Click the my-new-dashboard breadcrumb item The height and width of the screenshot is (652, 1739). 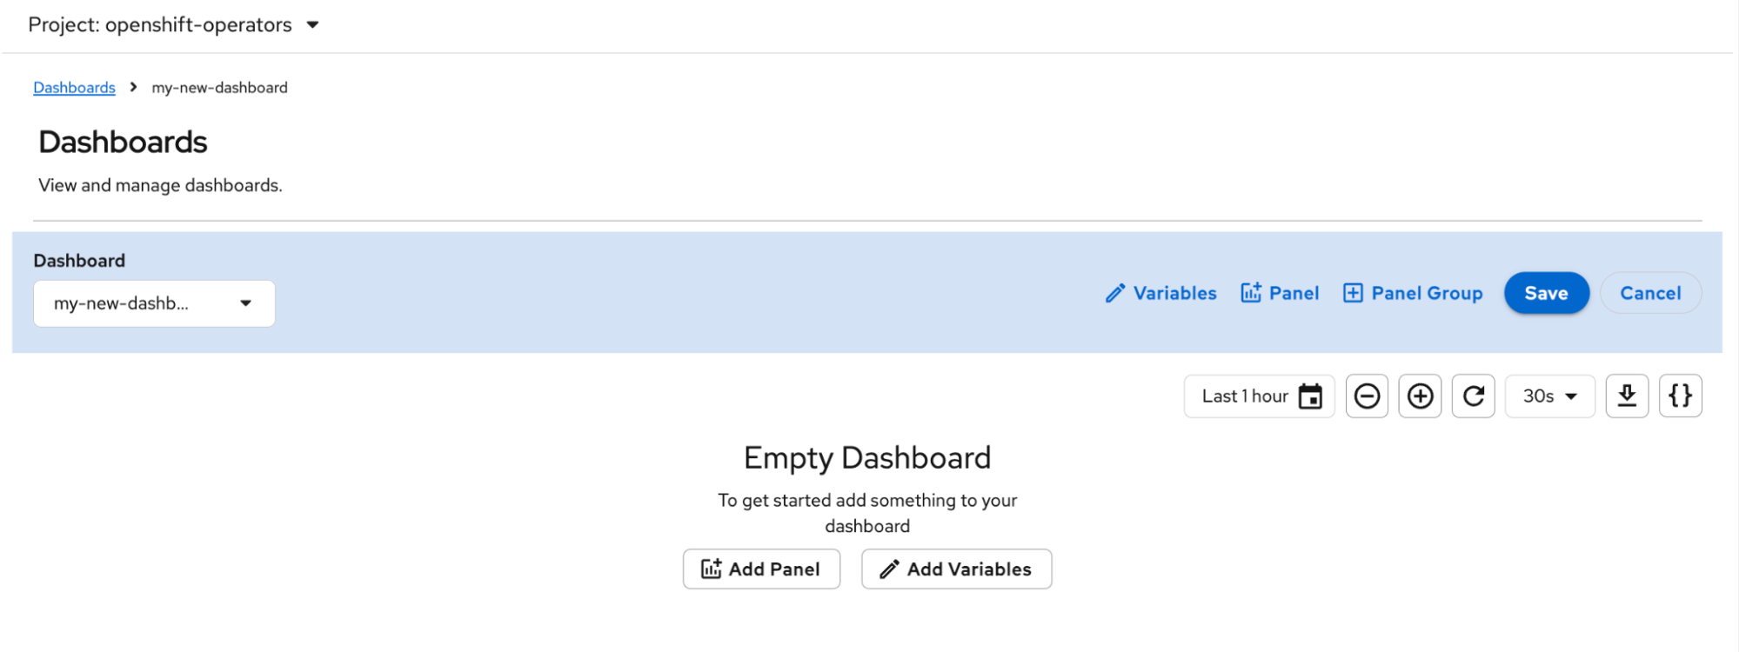pyautogui.click(x=219, y=88)
